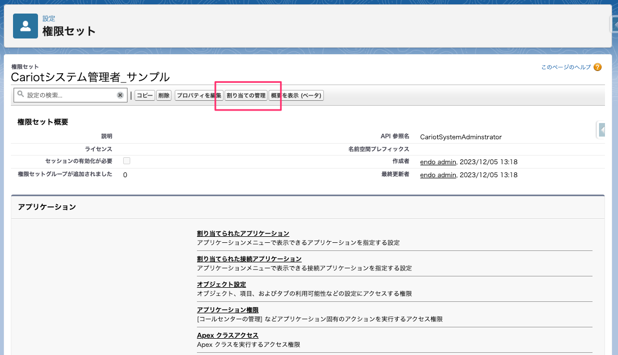The height and width of the screenshot is (355, 618).
Task: Click the Cariotシステム管理者_サンプル title
Action: coord(90,77)
